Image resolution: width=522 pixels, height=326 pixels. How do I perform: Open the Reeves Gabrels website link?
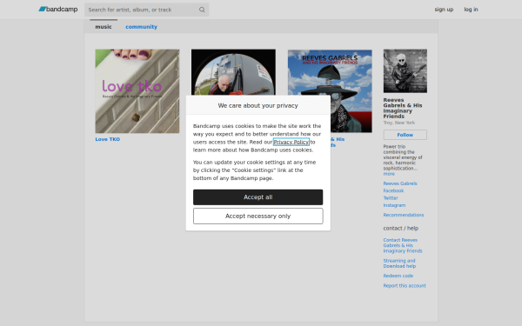[x=400, y=183]
